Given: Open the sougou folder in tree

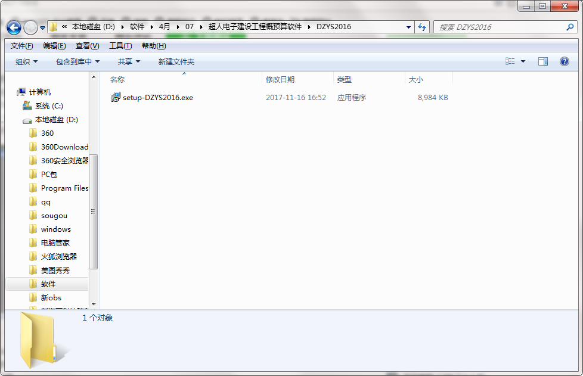Looking at the screenshot, I should [x=54, y=216].
